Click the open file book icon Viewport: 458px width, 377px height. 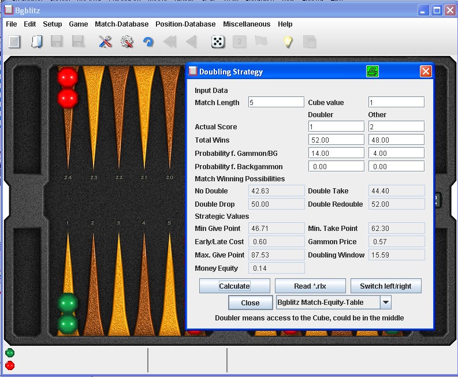click(x=36, y=42)
